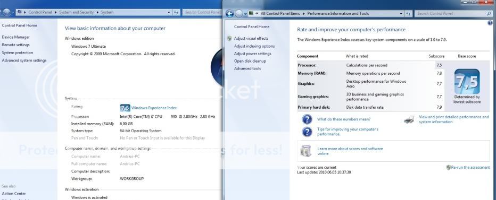Open What do these numbers mean link
The image size is (496, 200).
pyautogui.click(x=344, y=119)
